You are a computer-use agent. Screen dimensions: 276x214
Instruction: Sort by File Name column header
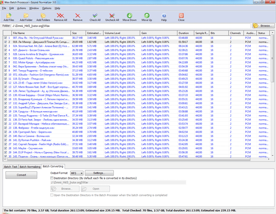pyautogui.click(x=41, y=33)
